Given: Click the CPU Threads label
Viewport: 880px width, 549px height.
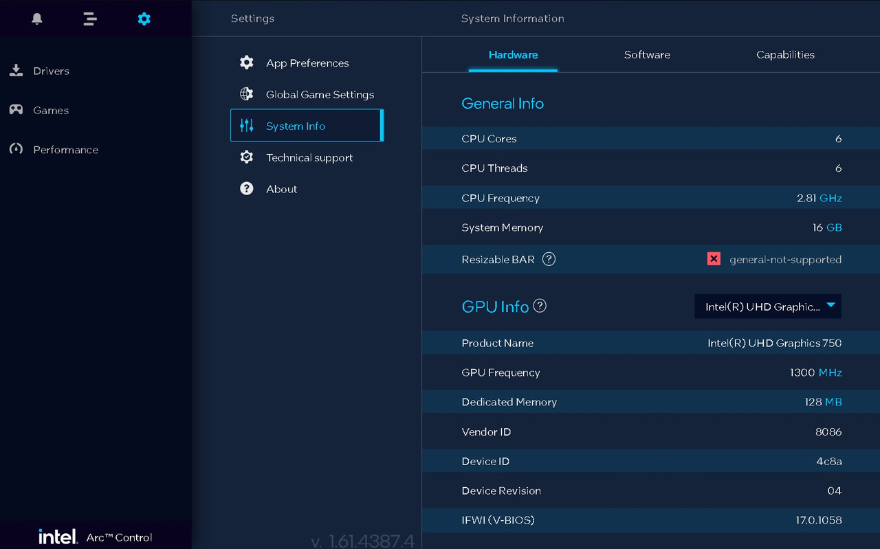Looking at the screenshot, I should click(x=494, y=168).
